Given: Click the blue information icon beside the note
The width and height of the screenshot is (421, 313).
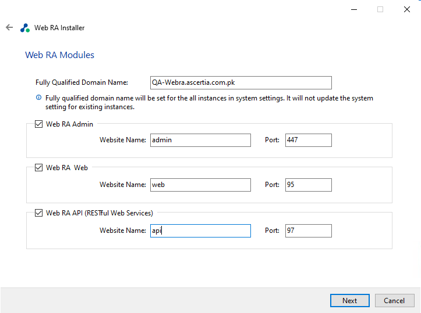Looking at the screenshot, I should 39,98.
